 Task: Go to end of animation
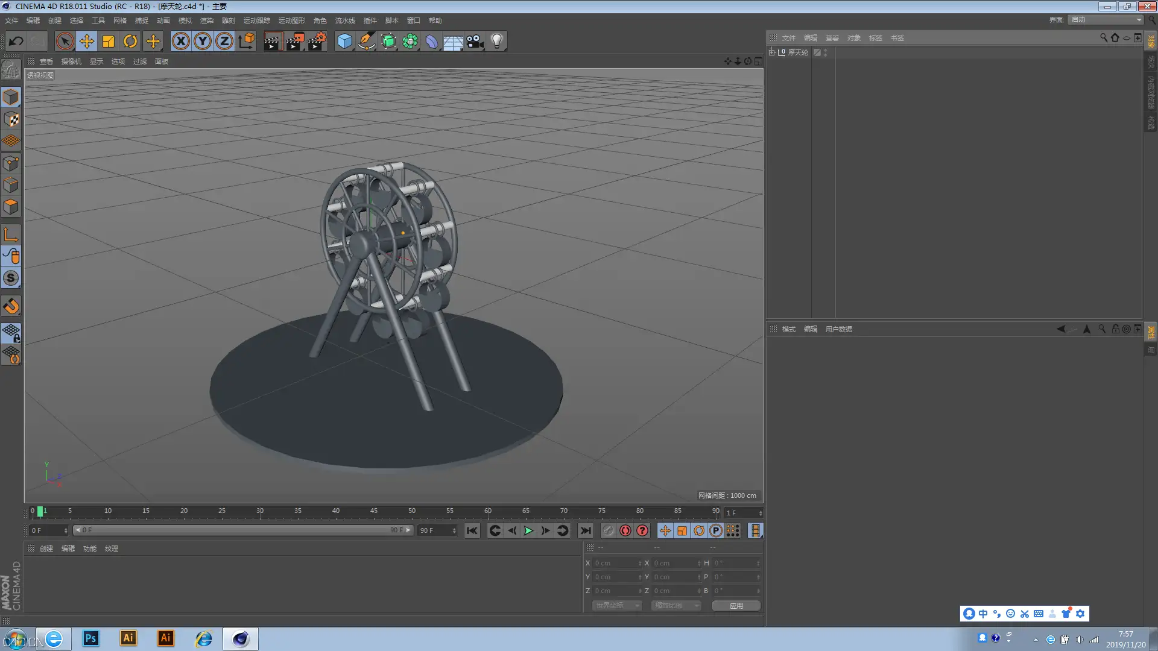tap(585, 530)
